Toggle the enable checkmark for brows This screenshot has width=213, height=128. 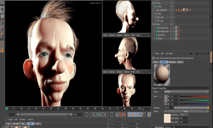point(174,38)
